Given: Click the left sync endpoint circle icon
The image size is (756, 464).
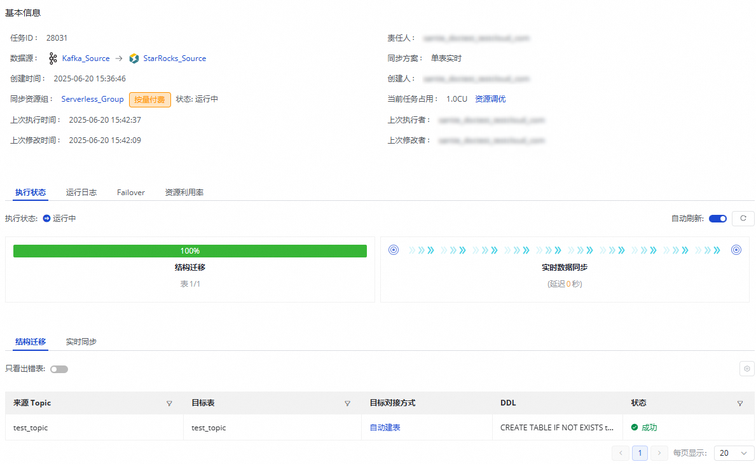Looking at the screenshot, I should coord(394,250).
